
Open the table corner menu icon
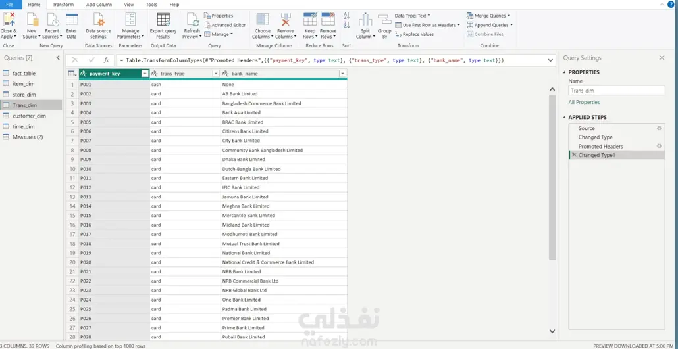point(72,74)
